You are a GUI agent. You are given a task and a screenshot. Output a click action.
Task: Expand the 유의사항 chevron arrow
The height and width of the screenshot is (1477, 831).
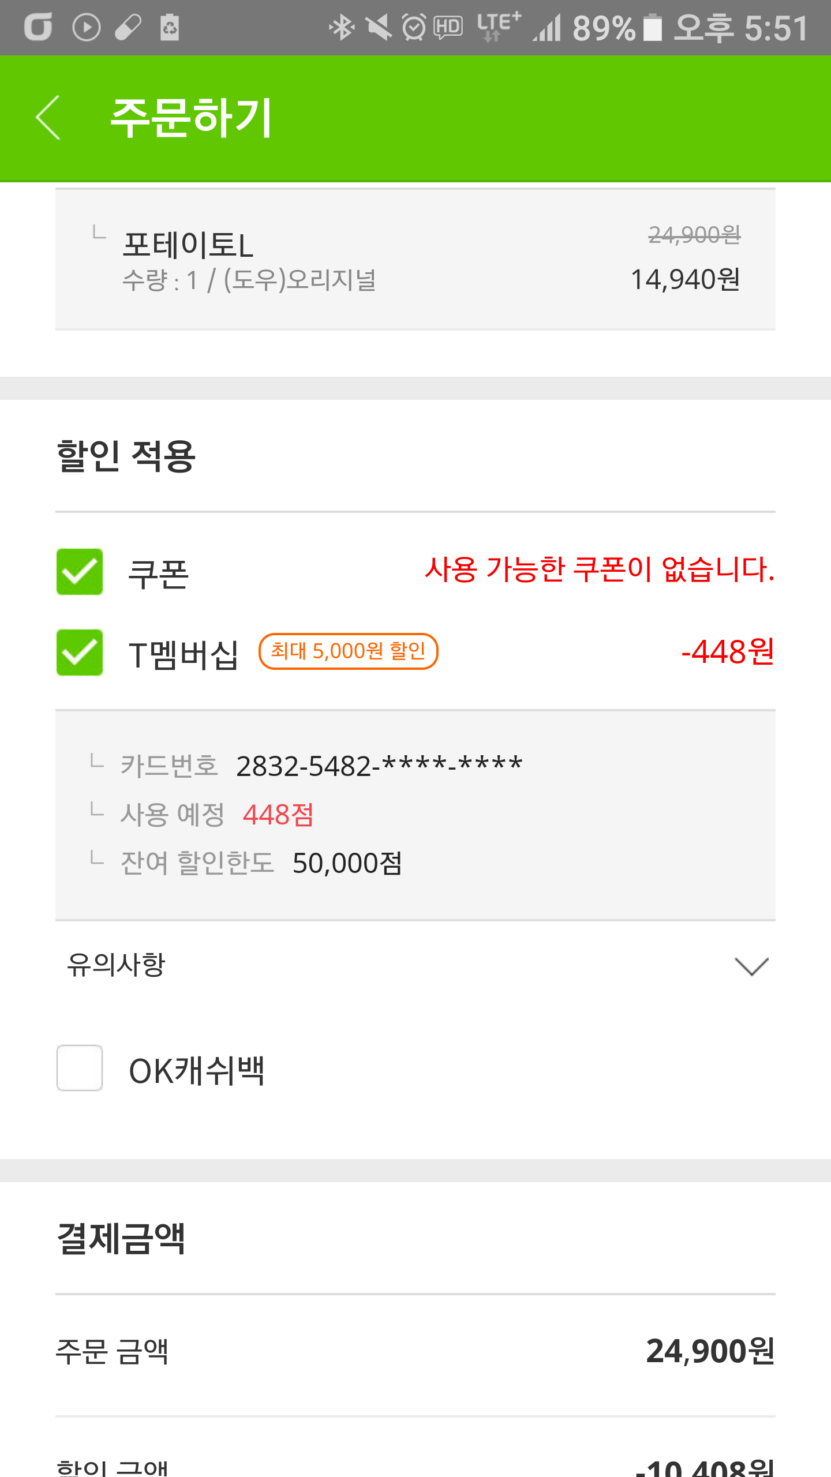pyautogui.click(x=751, y=966)
